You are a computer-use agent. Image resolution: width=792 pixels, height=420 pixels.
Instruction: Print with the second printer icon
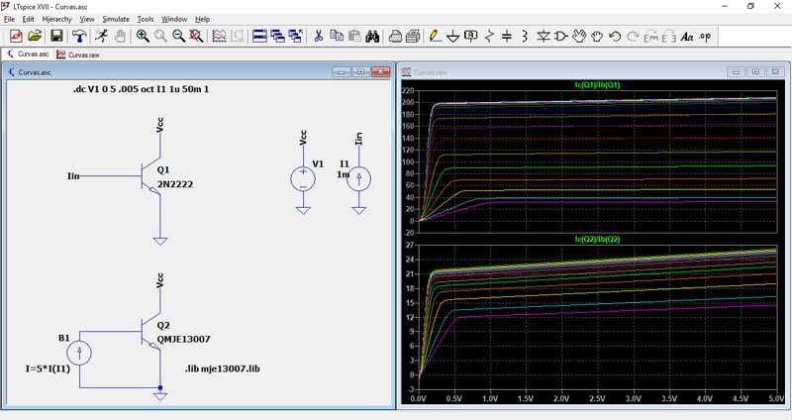413,36
